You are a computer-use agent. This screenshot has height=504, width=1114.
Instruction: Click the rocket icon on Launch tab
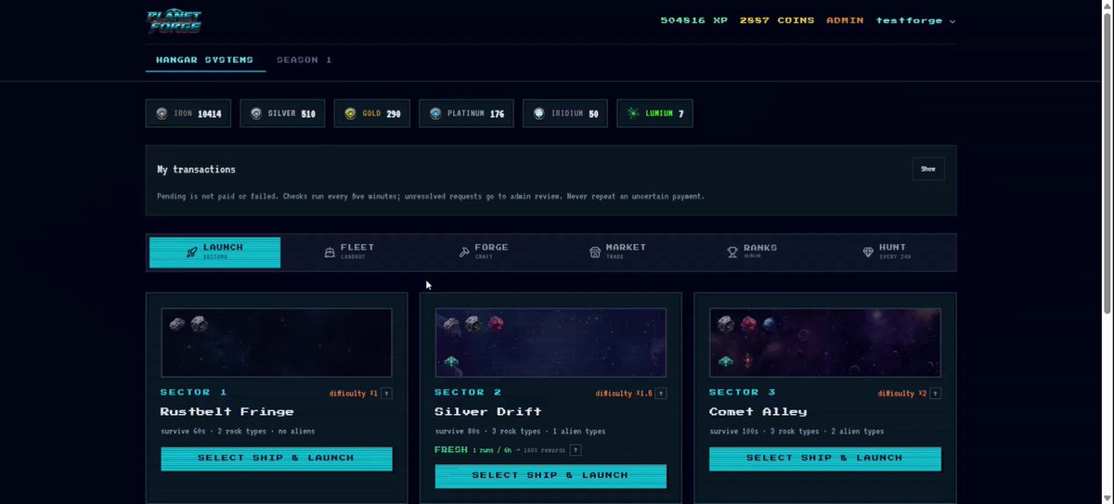[191, 252]
